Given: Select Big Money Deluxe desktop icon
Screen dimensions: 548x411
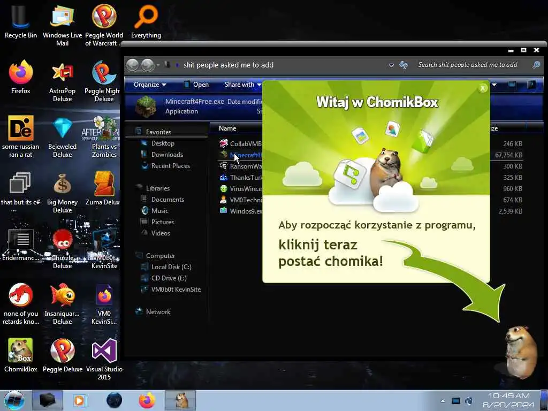Looking at the screenshot, I should 62,193.
